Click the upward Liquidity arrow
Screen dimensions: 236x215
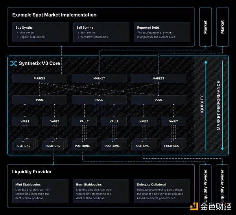(x=206, y=106)
